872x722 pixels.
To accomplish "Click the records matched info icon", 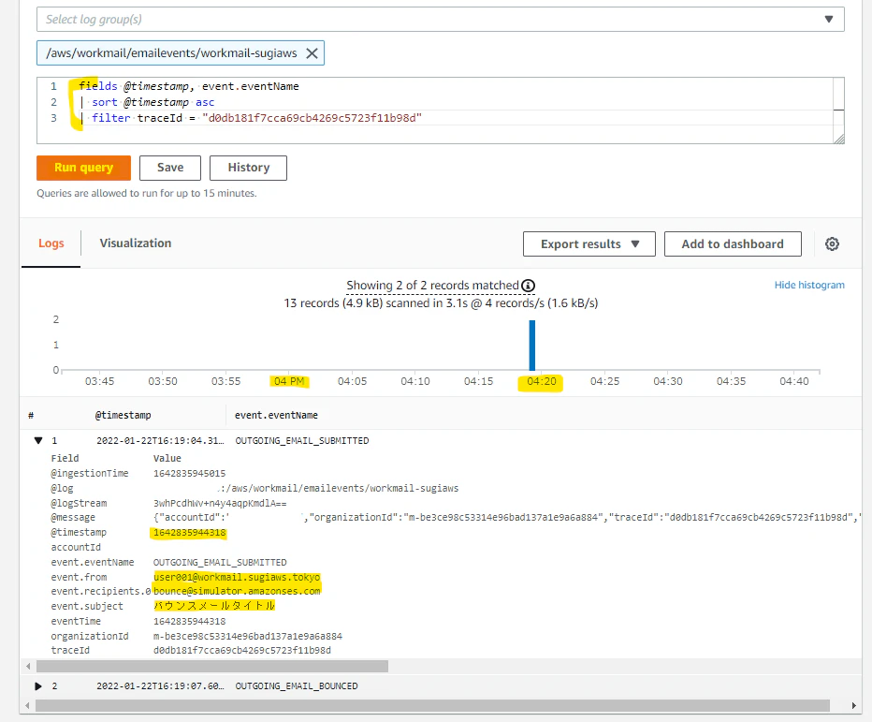I will (529, 286).
